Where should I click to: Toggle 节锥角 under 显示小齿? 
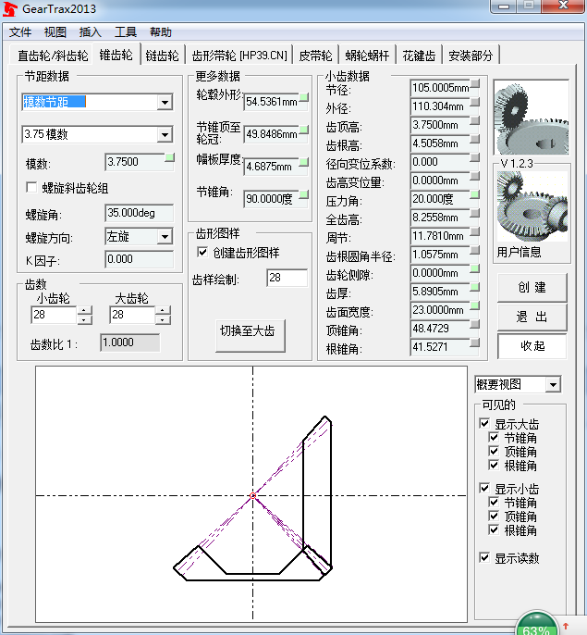pos(494,502)
